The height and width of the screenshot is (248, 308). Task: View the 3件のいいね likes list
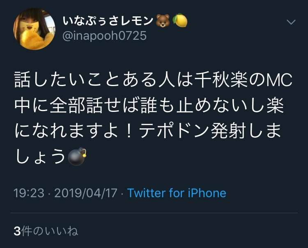coord(46,231)
